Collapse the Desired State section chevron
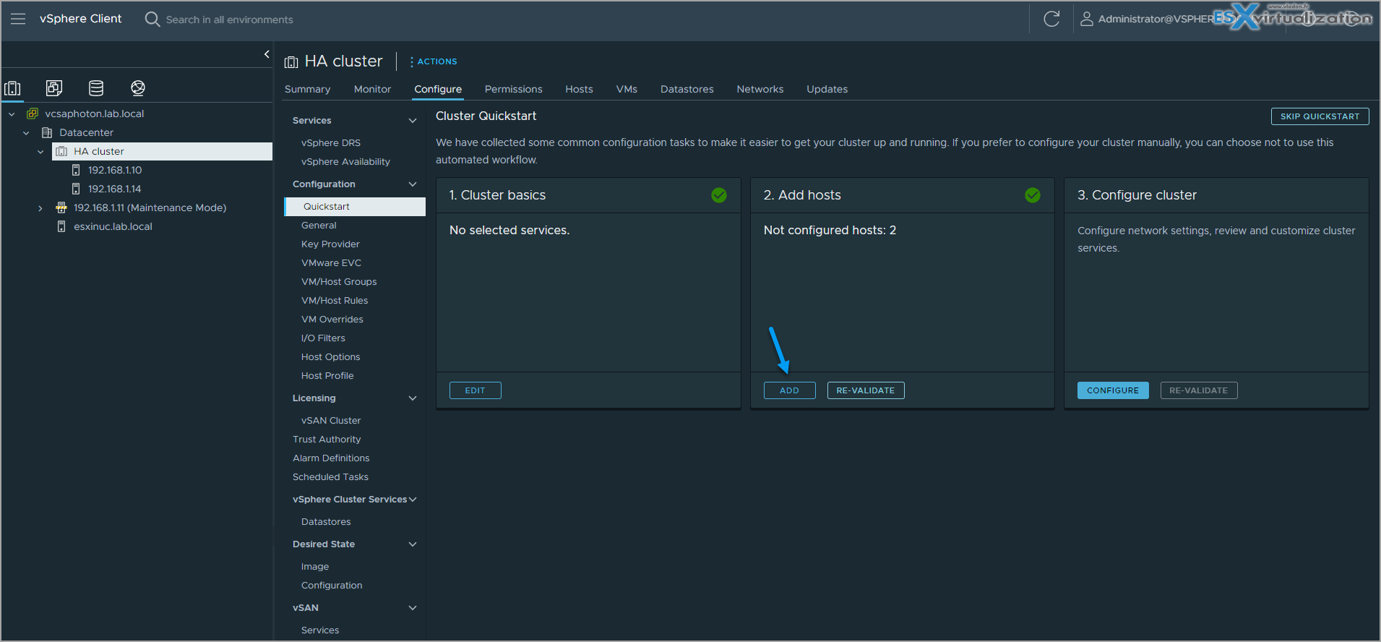This screenshot has width=1381, height=642. (x=413, y=544)
